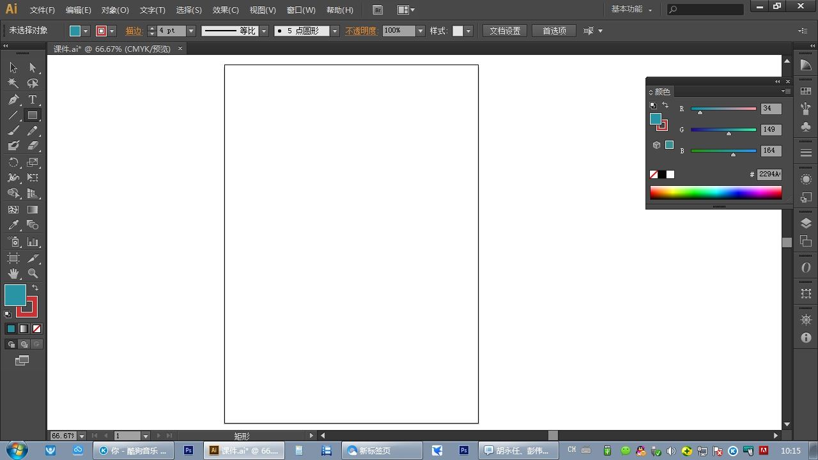Viewport: 818px width, 460px height.
Task: Select the Hand tool
Action: click(x=13, y=273)
